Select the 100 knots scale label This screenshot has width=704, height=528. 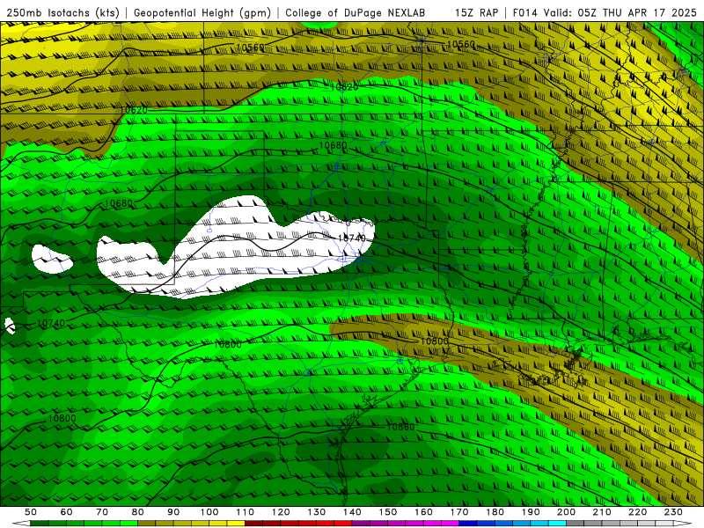(x=209, y=512)
